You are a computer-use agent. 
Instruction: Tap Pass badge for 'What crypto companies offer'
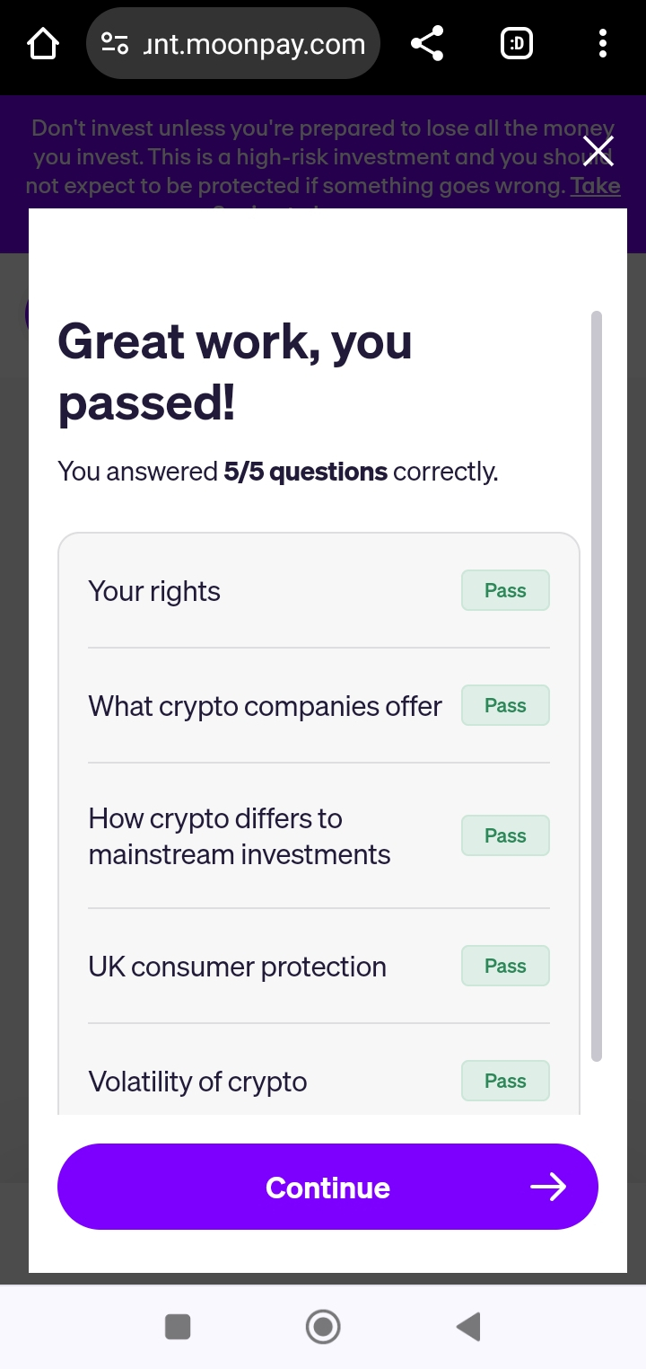tap(505, 706)
